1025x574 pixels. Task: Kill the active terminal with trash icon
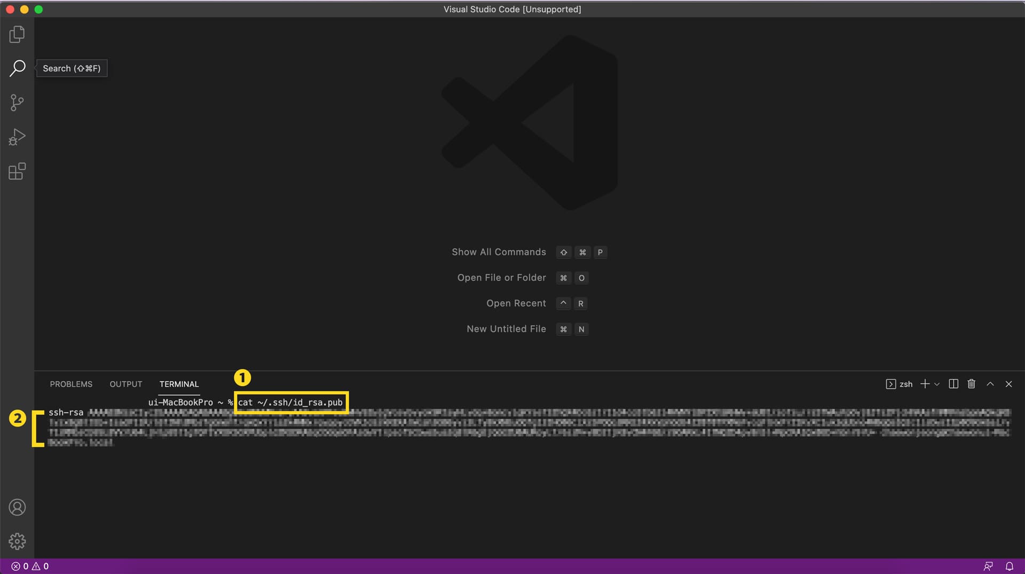(x=971, y=384)
